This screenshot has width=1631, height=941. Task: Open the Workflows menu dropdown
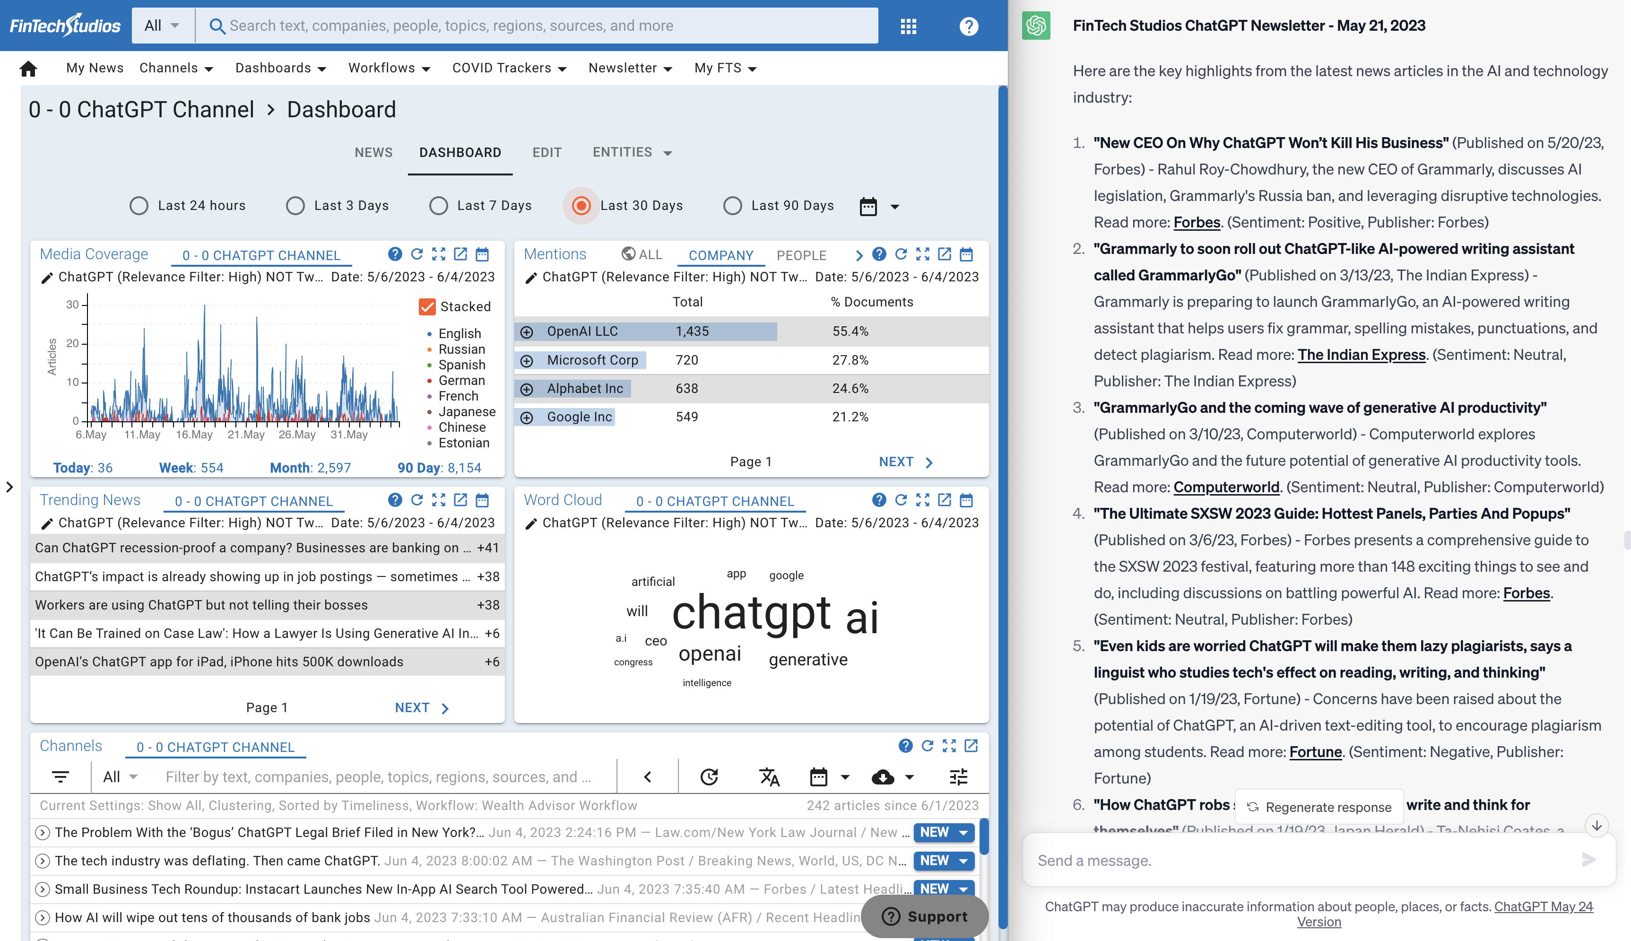pyautogui.click(x=390, y=68)
